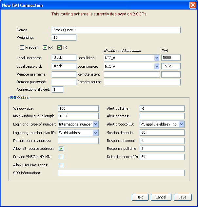
Task: Select the IP address / host name heading
Action: tap(123, 51)
